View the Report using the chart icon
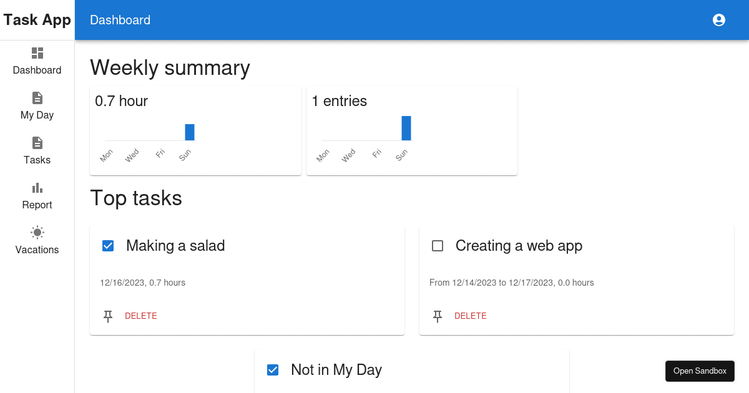Screen dimensions: 749x393 [x=37, y=187]
